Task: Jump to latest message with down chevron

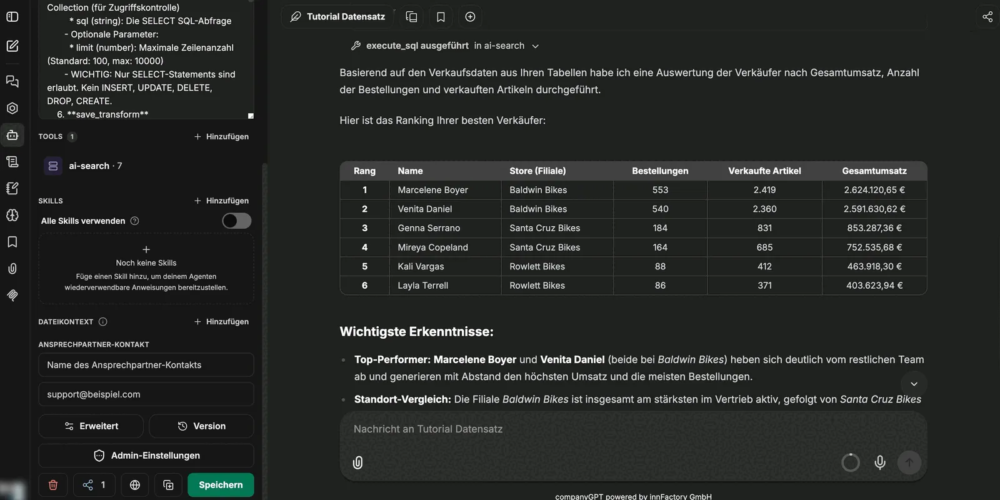Action: click(x=914, y=384)
